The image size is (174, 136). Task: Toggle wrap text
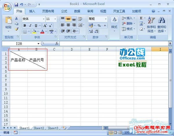(80, 19)
